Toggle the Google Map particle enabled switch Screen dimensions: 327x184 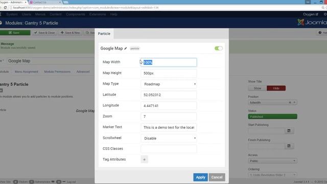(218, 49)
